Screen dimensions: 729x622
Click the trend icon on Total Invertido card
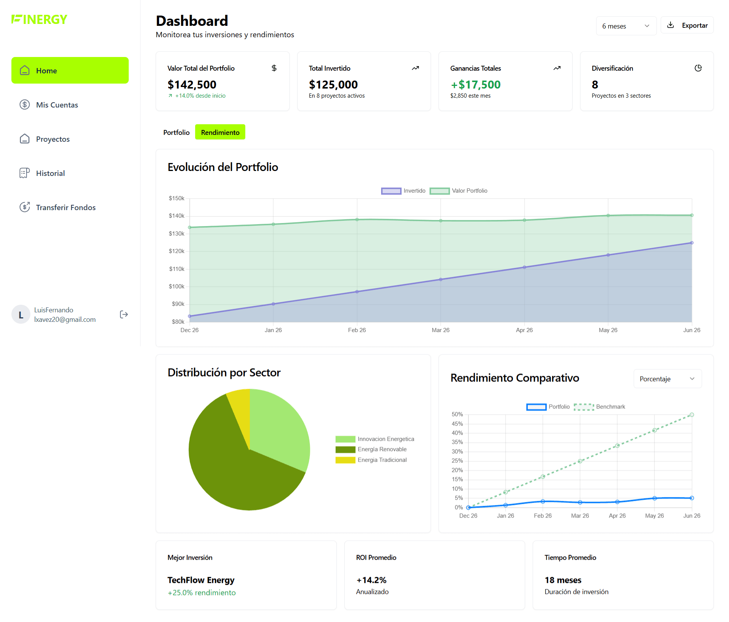(x=415, y=68)
